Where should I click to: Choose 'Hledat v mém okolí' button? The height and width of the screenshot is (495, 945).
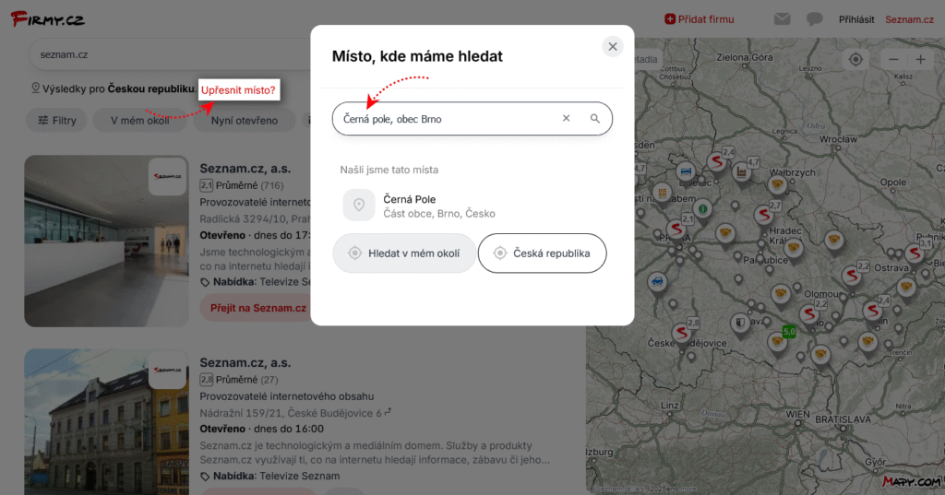click(404, 253)
